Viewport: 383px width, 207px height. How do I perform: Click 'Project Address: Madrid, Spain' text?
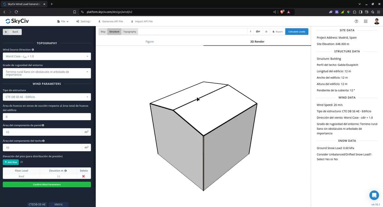(337, 38)
